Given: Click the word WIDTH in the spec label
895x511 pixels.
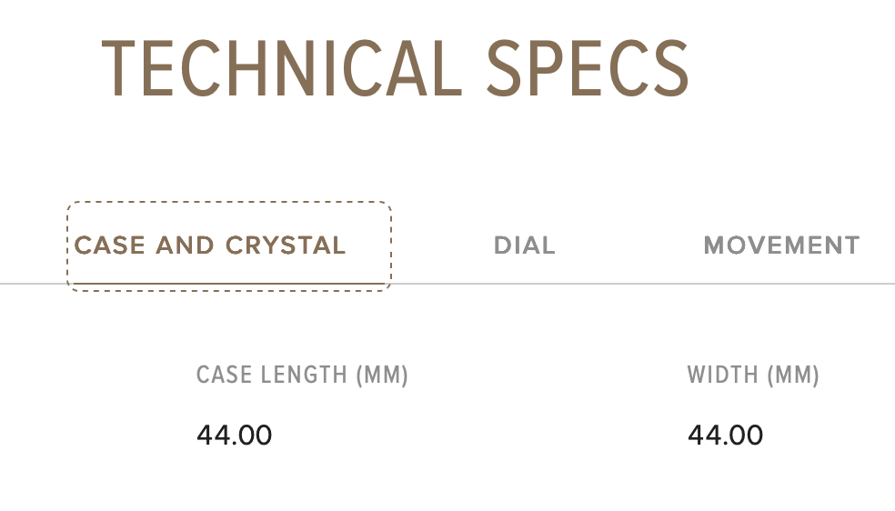Looking at the screenshot, I should pos(722,375).
